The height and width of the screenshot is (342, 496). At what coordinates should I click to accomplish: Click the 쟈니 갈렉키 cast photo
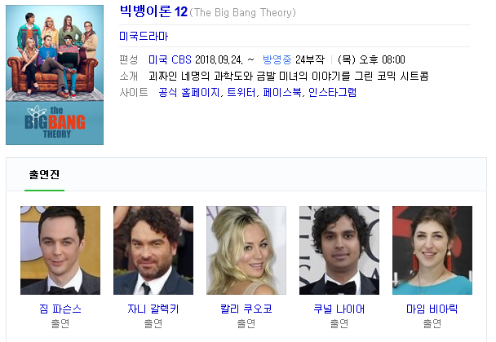tap(153, 251)
